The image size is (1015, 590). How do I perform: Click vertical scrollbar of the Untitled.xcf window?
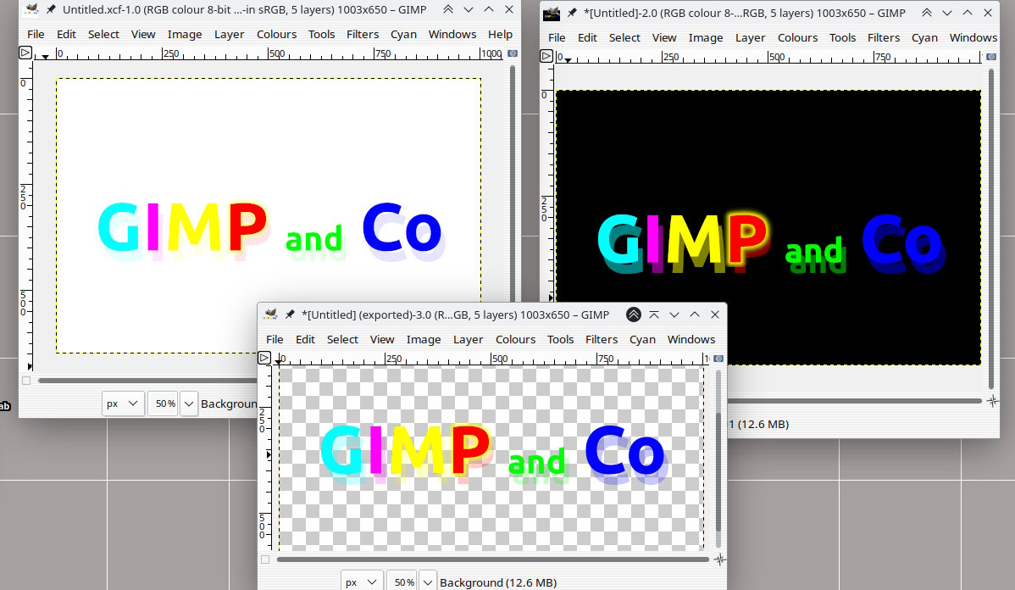click(x=512, y=182)
